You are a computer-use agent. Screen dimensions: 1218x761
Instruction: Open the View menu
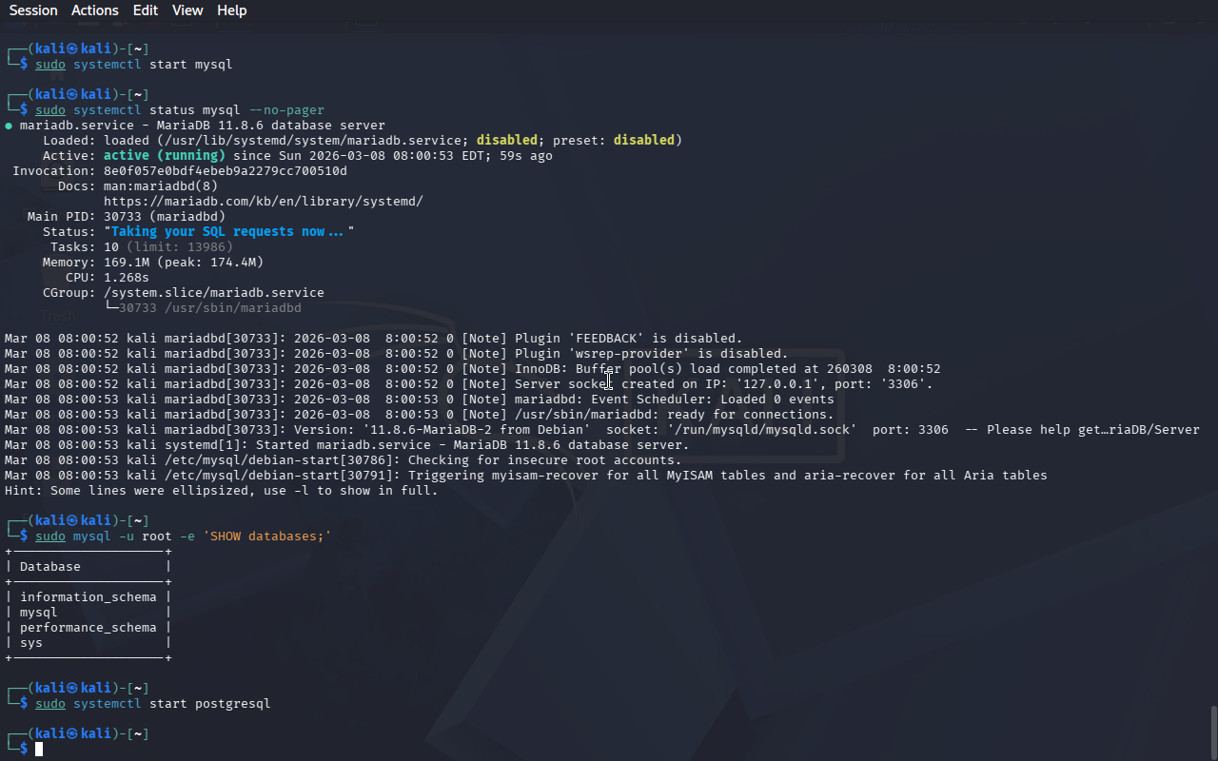(187, 10)
